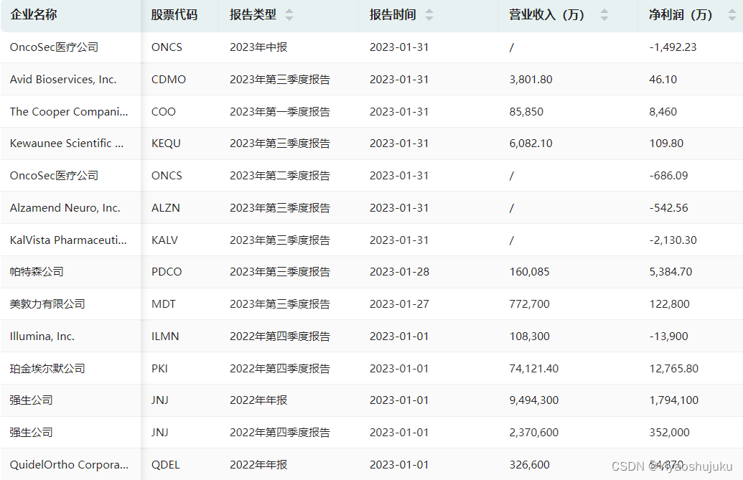Viewport: 743px width, 480px height.
Task: Click stock code ILMN
Action: (165, 336)
